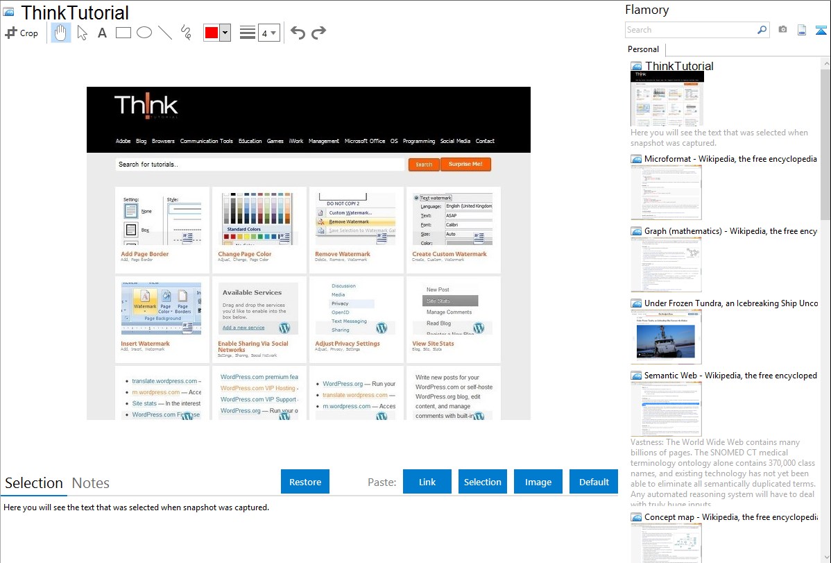
Task: Undo the last annotation
Action: [x=298, y=33]
